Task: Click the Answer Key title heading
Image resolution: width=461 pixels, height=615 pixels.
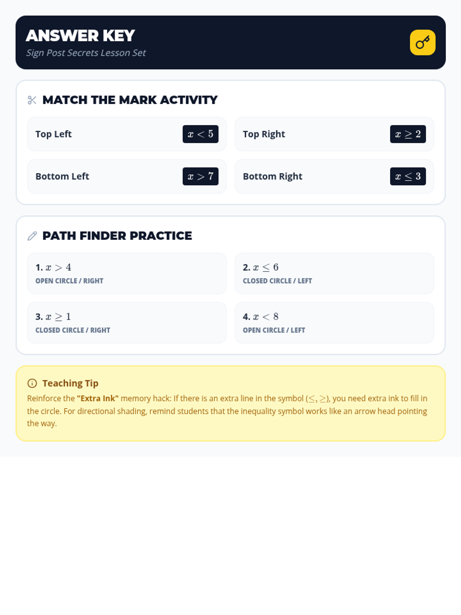Action: [x=80, y=36]
